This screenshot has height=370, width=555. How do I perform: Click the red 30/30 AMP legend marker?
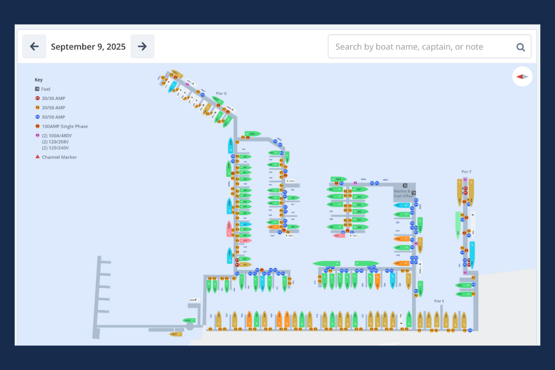pos(37,98)
